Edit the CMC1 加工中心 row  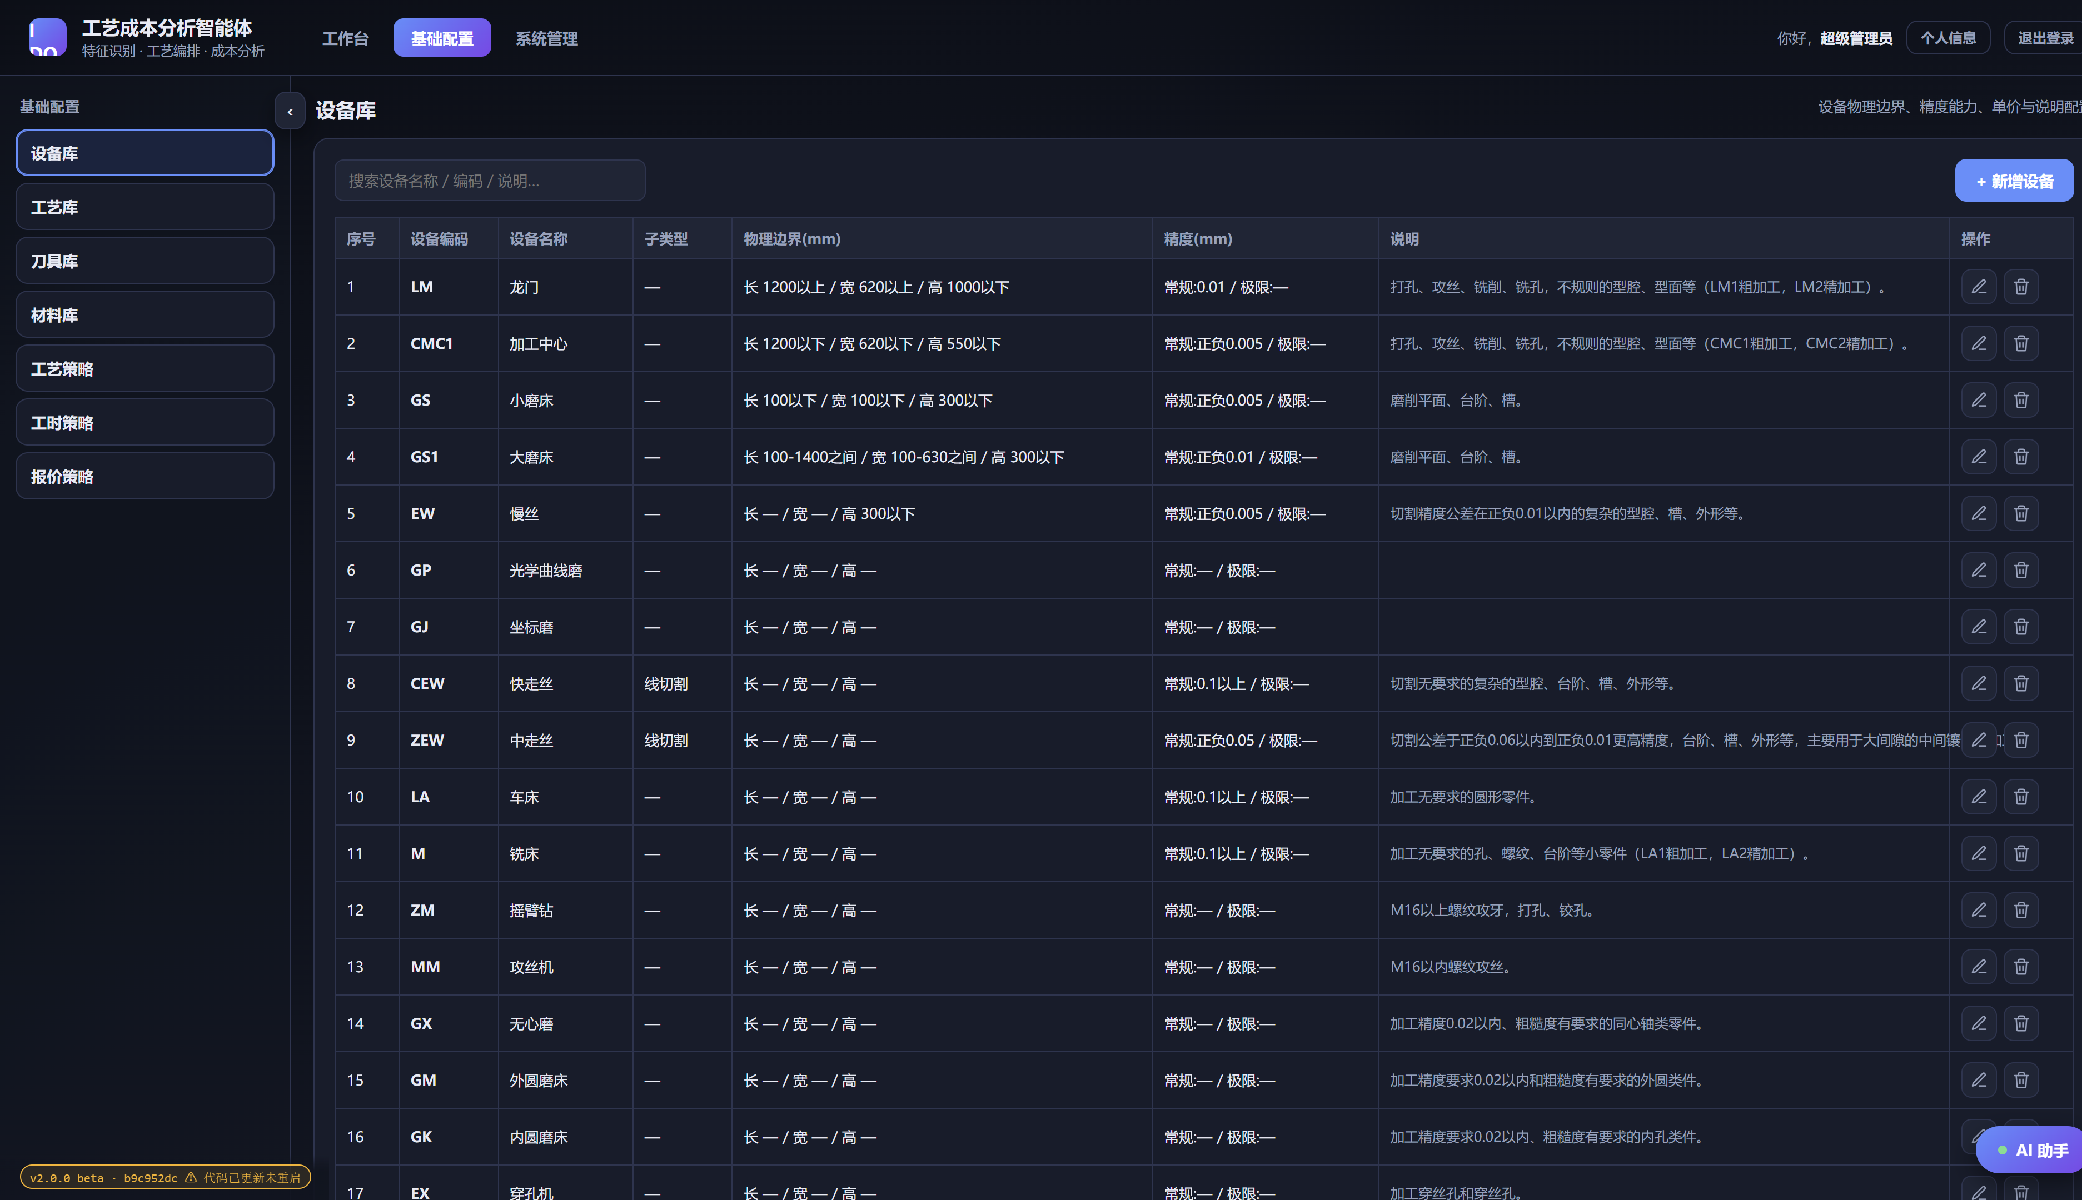tap(1978, 344)
